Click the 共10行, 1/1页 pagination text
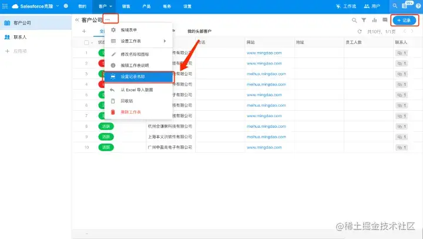 381,32
